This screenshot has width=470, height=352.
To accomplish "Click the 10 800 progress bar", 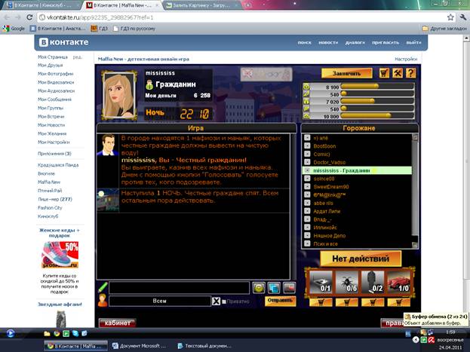I will pyautogui.click(x=378, y=115).
